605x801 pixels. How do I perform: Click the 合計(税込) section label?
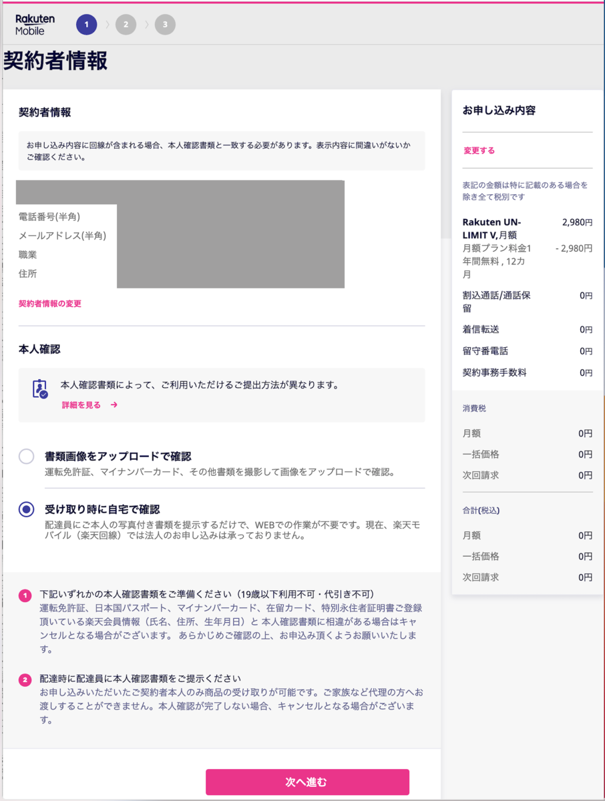pos(481,510)
